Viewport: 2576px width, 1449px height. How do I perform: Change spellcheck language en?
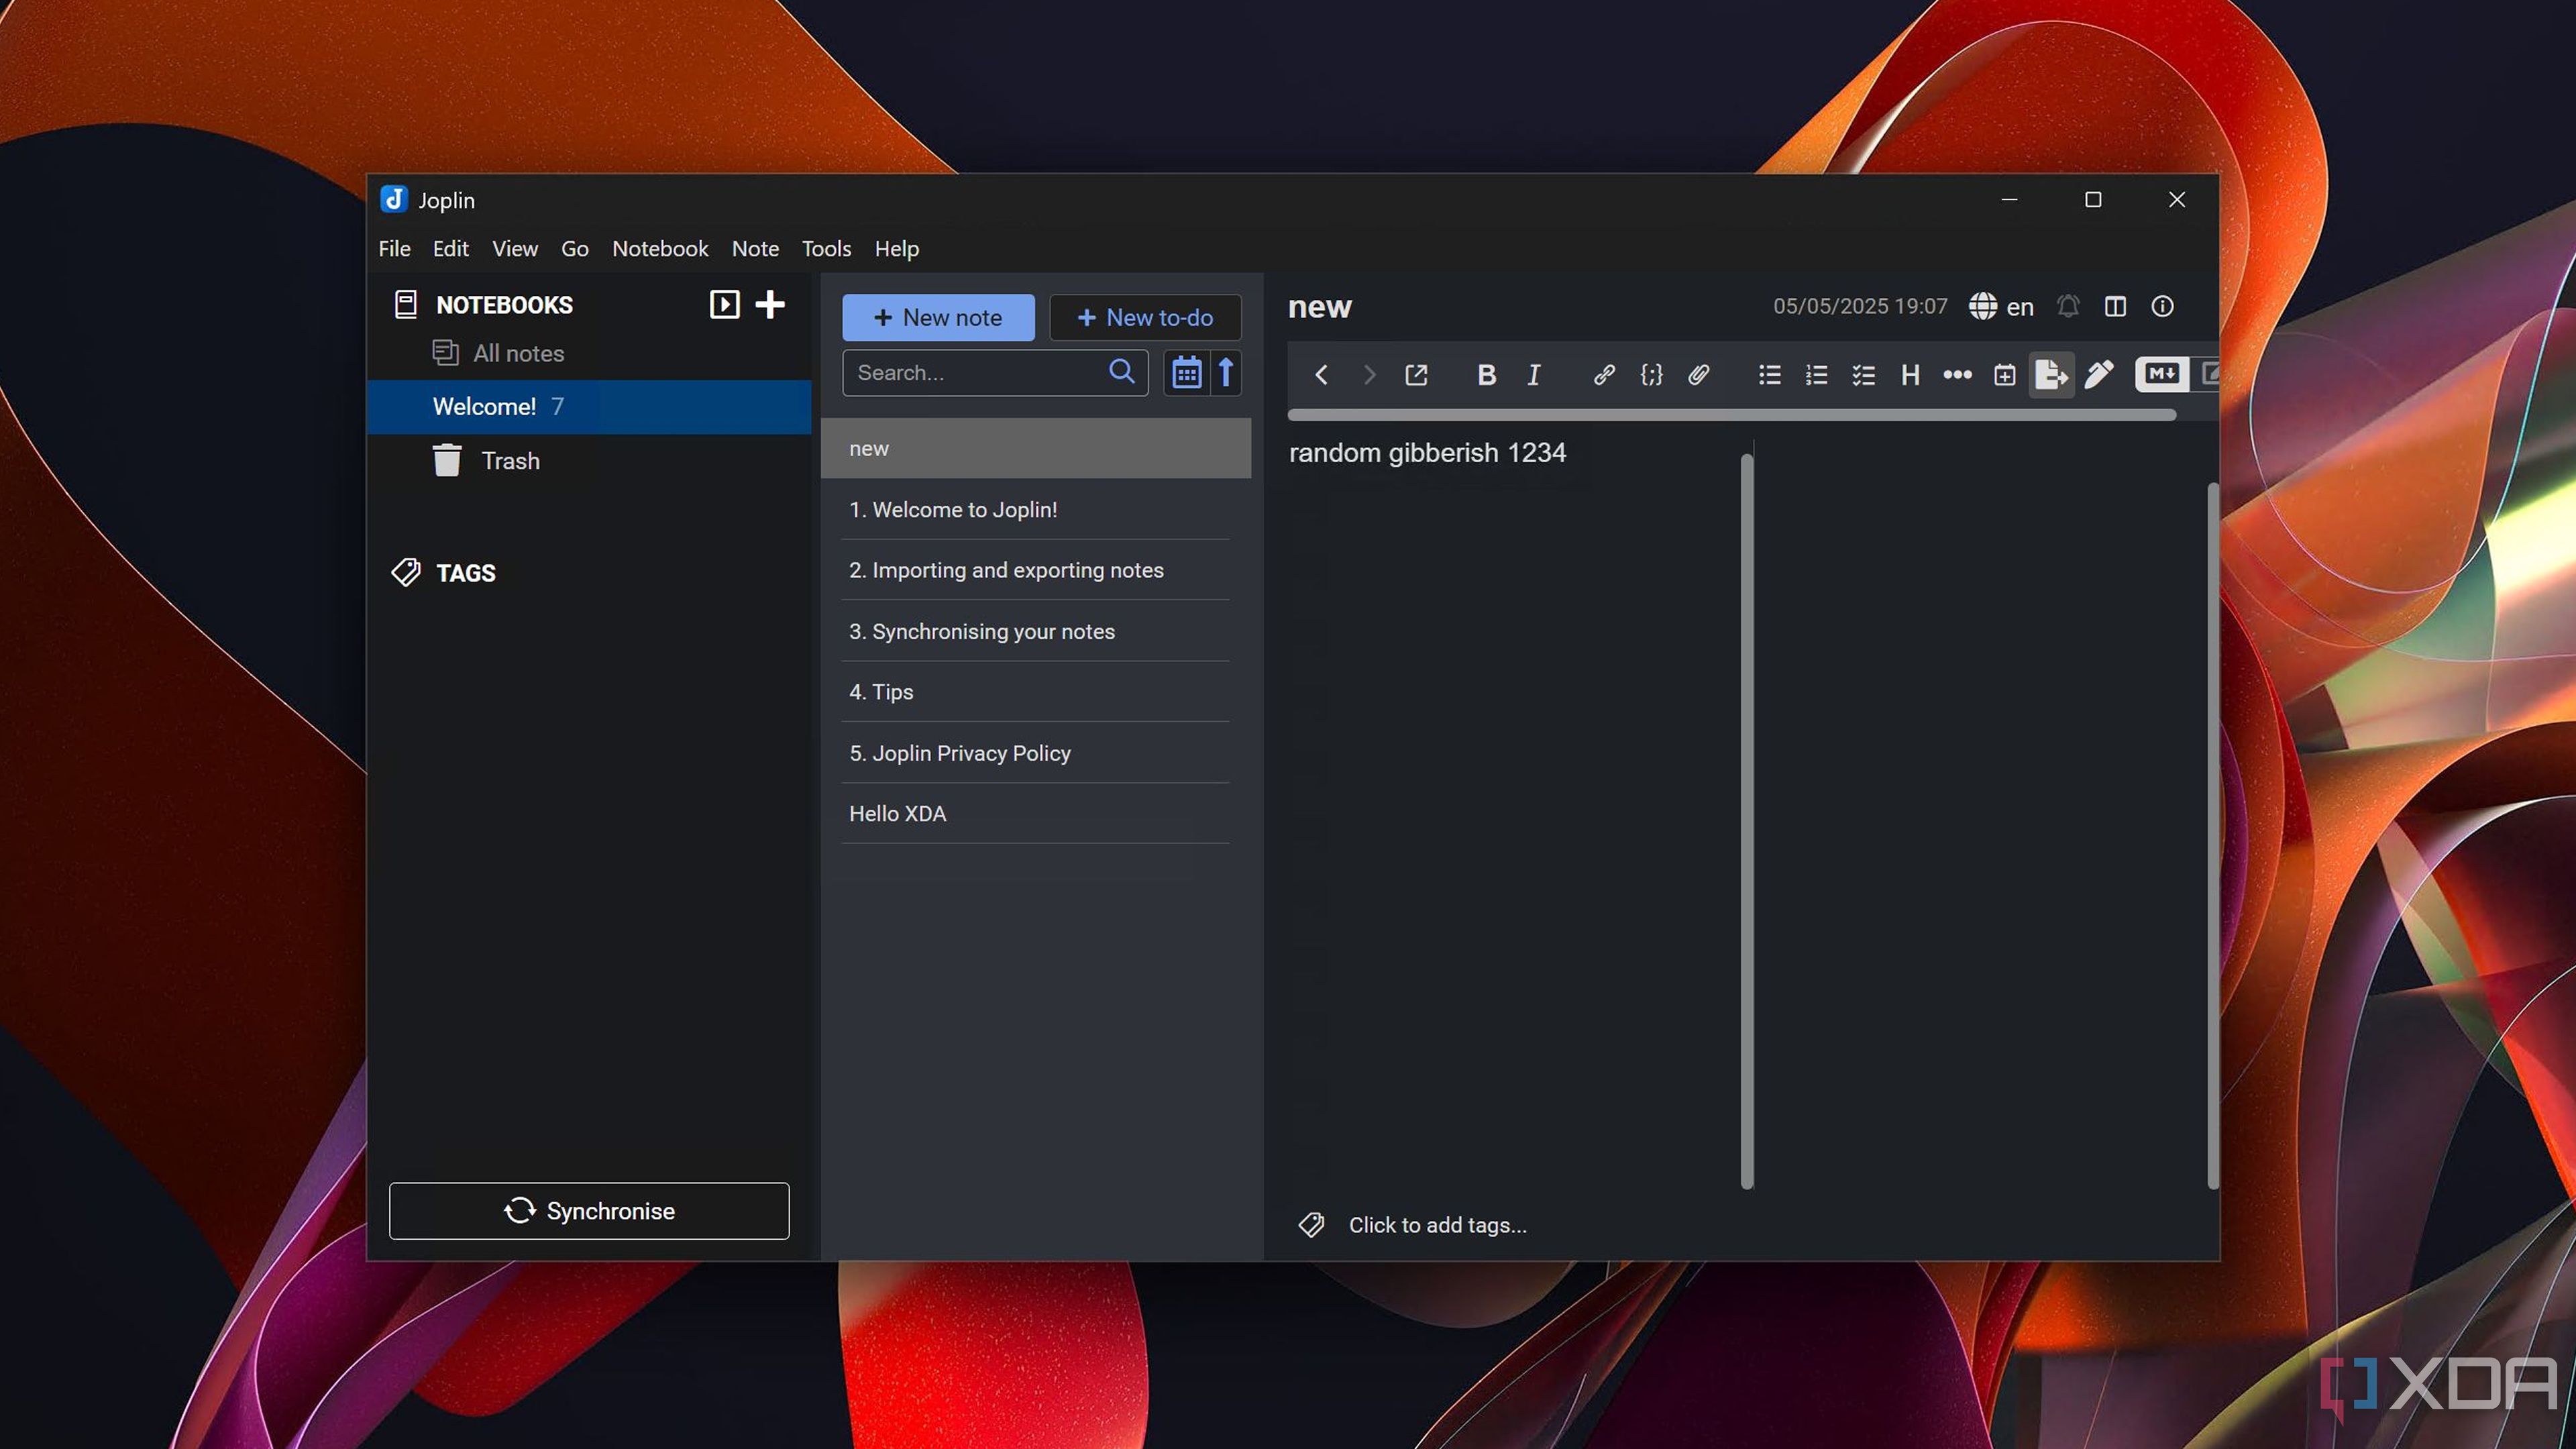2001,306
